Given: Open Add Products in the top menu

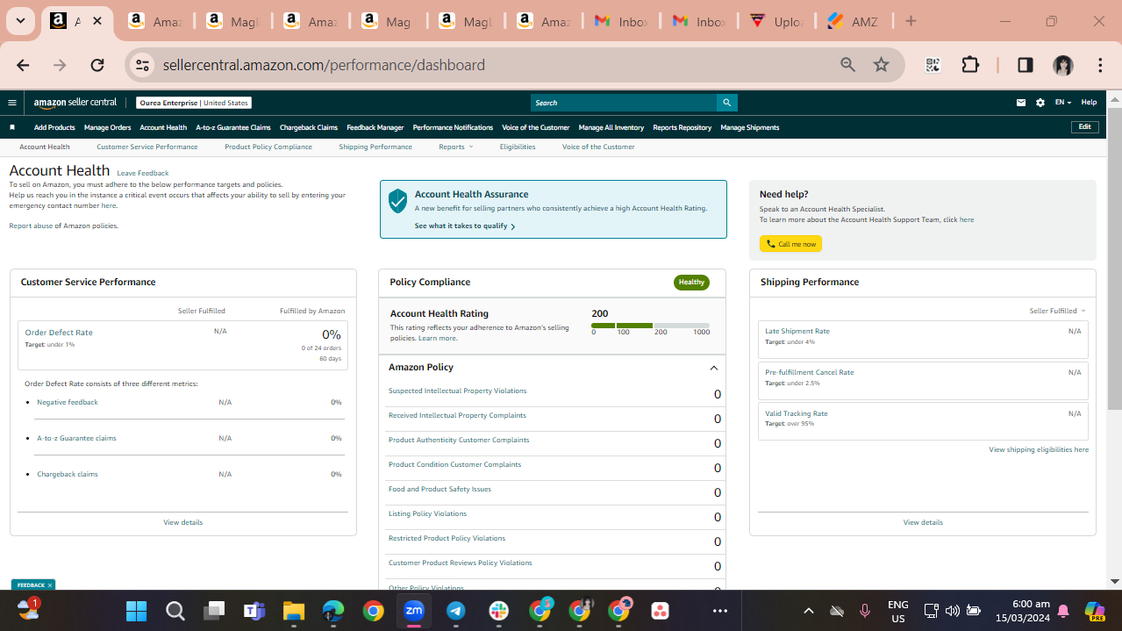Looking at the screenshot, I should [x=54, y=127].
